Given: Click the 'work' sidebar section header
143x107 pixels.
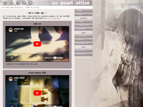Looking at the screenshot, I should tap(83, 47).
